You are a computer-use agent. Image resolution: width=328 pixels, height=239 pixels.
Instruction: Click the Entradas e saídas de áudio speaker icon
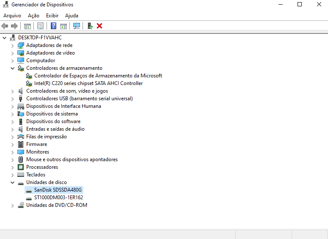[20, 129]
